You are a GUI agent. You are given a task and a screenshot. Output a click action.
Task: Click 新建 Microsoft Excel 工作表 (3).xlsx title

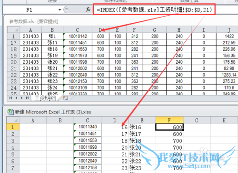(x=53, y=112)
